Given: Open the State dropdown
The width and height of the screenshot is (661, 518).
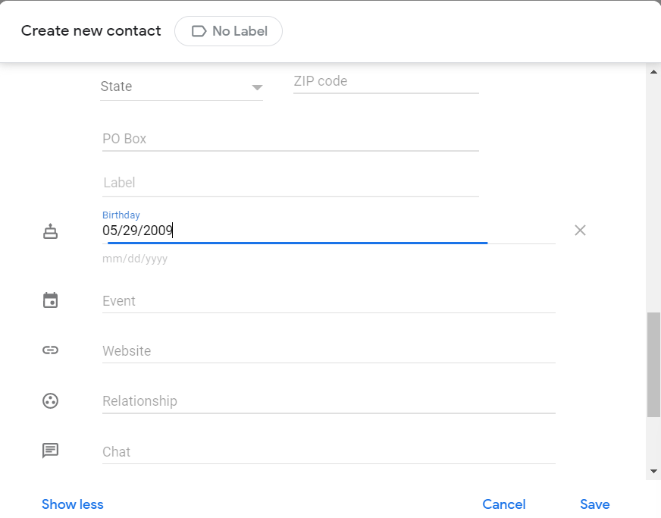Looking at the screenshot, I should [181, 86].
